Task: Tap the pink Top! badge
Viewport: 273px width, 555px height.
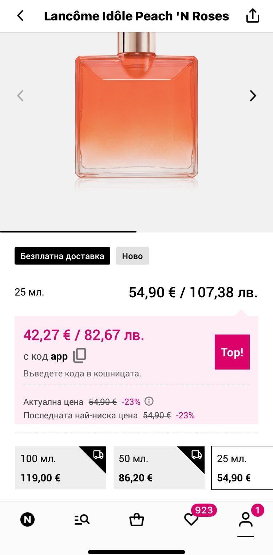Action: [x=232, y=352]
